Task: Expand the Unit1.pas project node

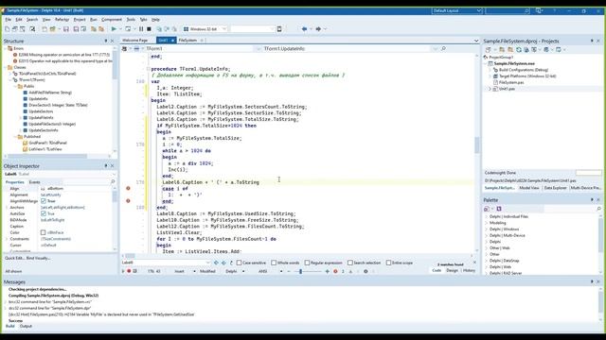Action: click(490, 89)
